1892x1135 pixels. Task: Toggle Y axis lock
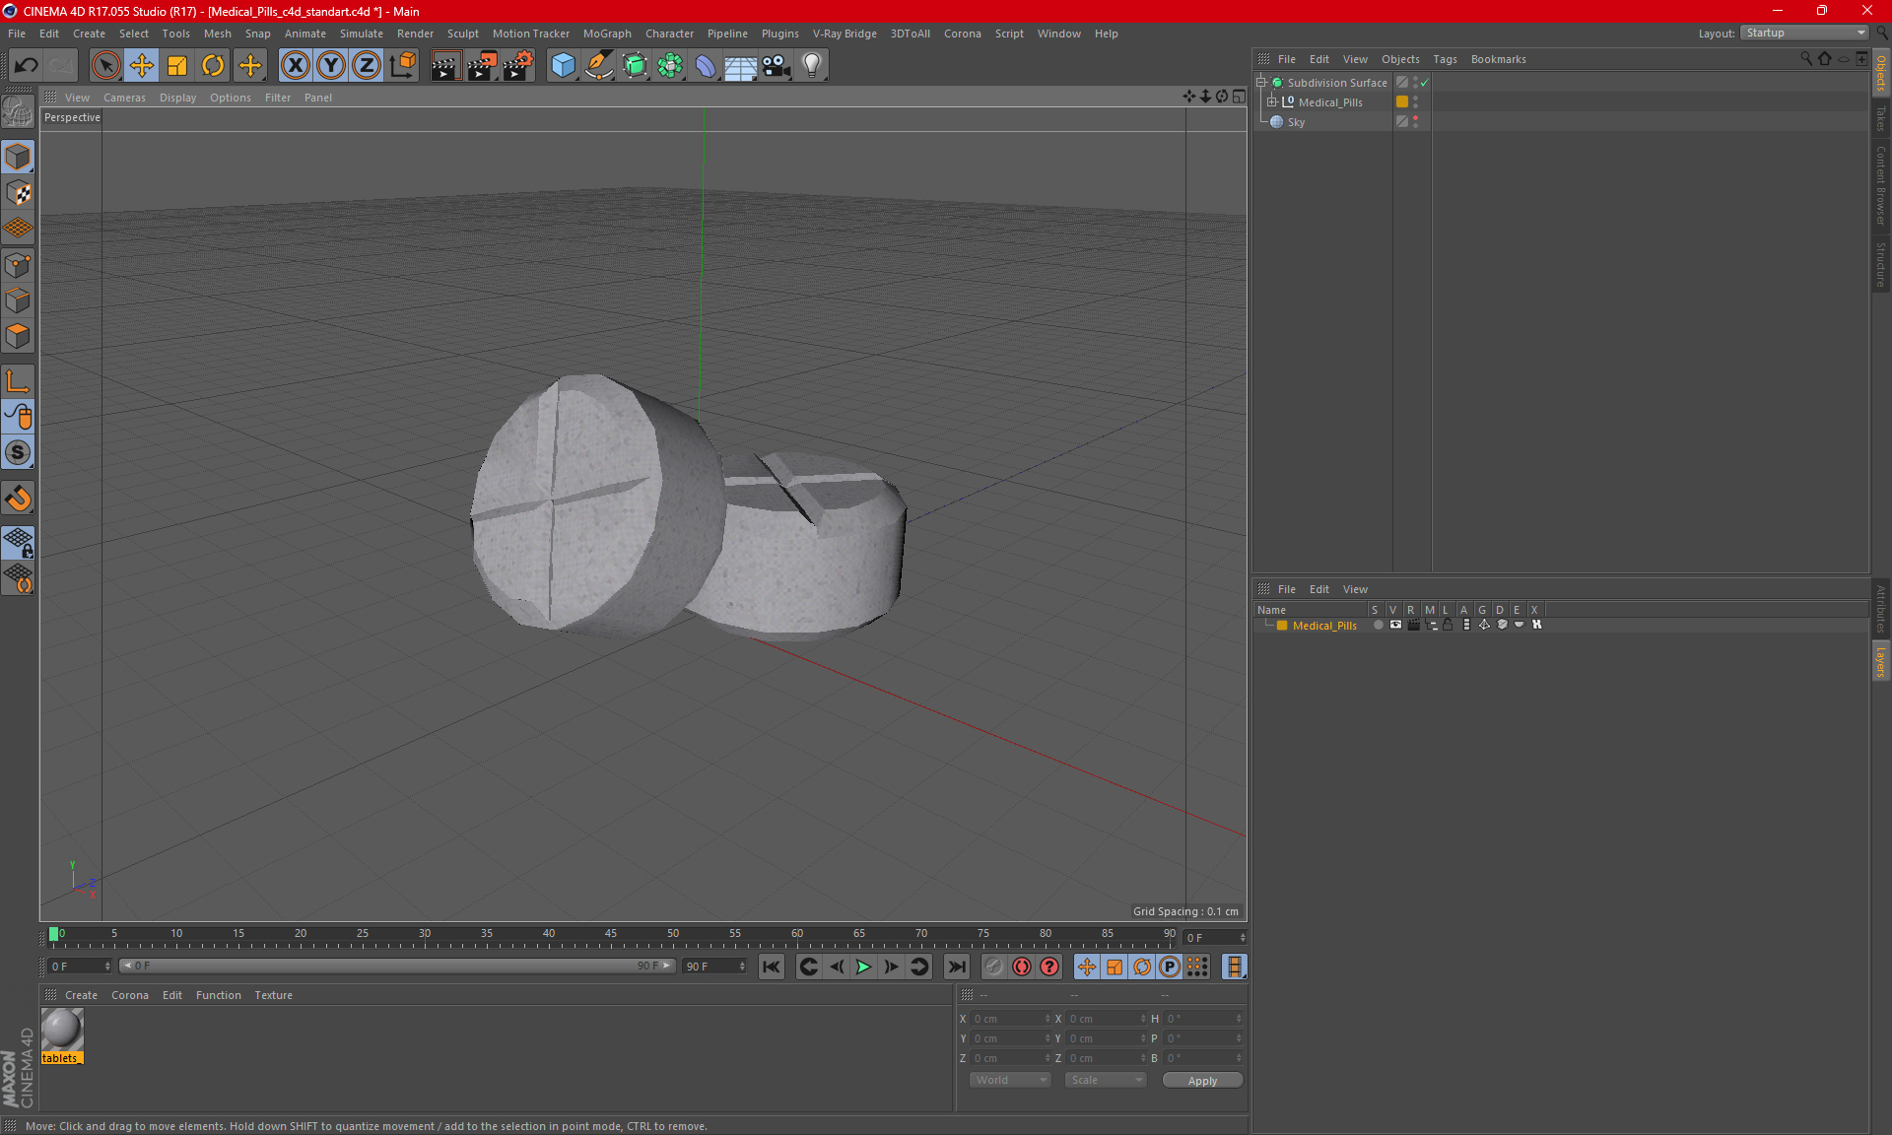pyautogui.click(x=331, y=65)
